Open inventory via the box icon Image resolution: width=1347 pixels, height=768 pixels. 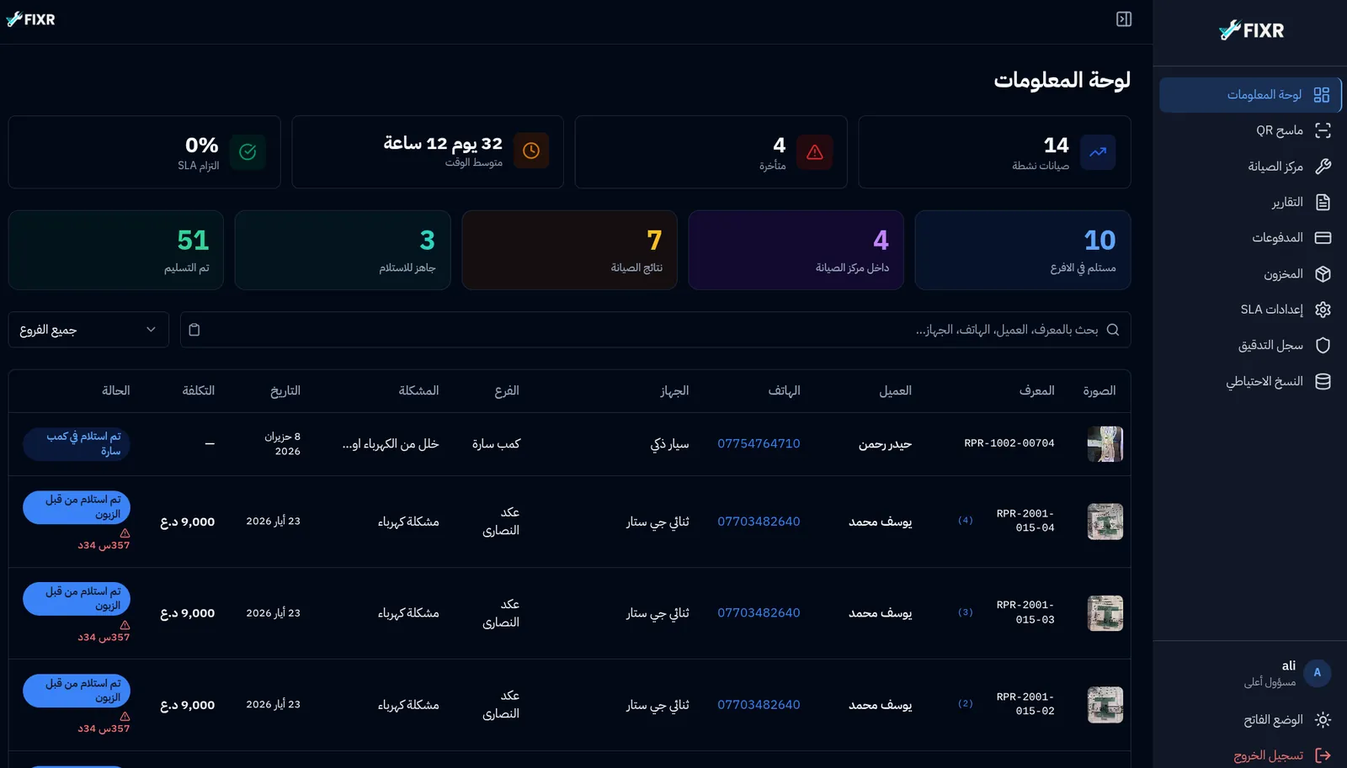click(x=1323, y=274)
